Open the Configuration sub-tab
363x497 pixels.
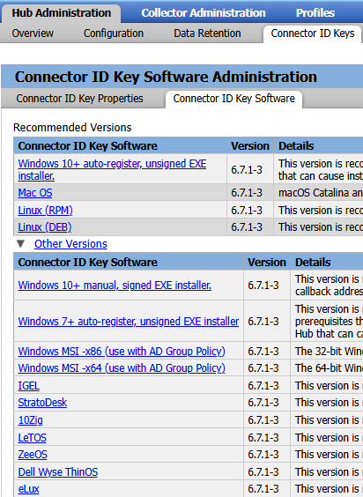[x=114, y=33]
